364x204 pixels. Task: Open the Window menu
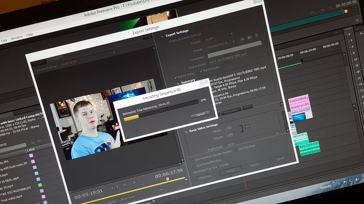(x=16, y=38)
